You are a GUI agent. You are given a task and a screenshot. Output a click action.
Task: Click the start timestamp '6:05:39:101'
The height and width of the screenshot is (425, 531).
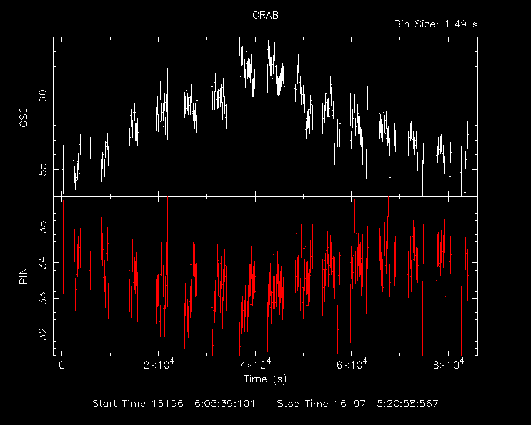click(x=225, y=404)
